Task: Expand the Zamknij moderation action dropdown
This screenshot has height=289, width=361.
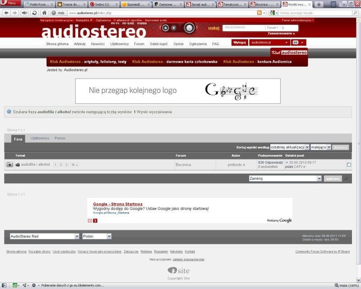Action: [x=285, y=178]
